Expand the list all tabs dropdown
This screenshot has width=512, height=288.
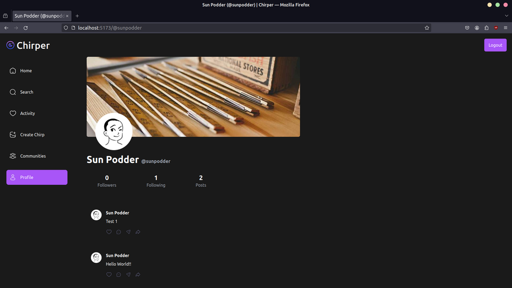[x=506, y=16]
